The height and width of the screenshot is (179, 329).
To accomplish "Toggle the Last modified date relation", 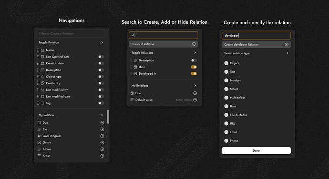I will pos(101,97).
